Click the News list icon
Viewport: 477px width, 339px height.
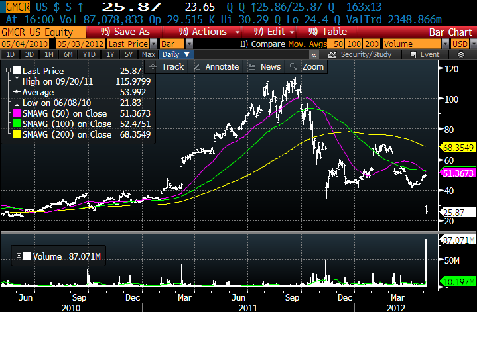(x=251, y=67)
